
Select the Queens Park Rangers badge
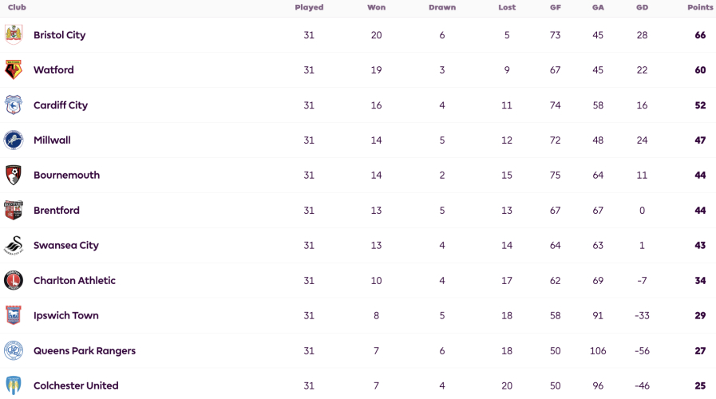[14, 350]
